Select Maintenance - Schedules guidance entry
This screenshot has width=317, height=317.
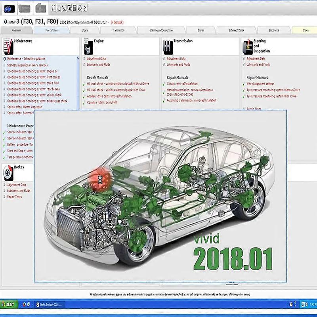click(x=32, y=58)
